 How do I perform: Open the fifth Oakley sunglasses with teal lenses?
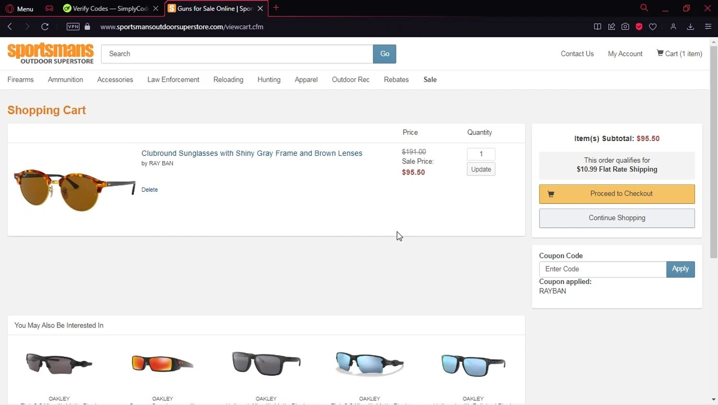(473, 365)
